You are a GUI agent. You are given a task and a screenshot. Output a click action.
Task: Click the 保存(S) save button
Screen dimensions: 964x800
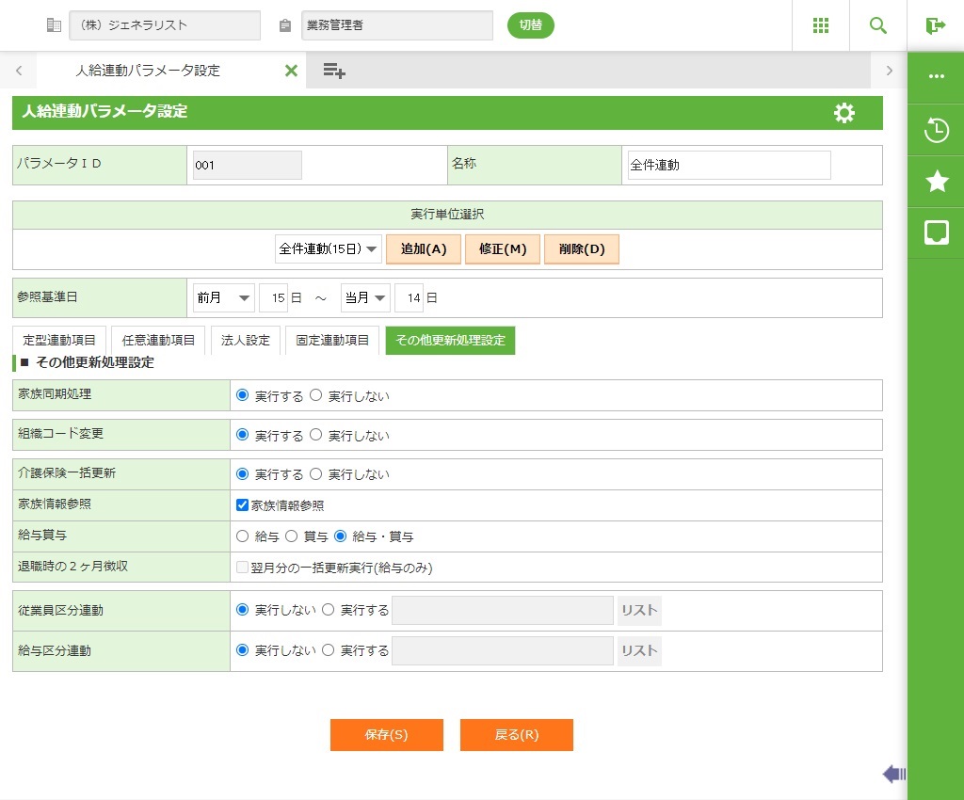(x=386, y=735)
